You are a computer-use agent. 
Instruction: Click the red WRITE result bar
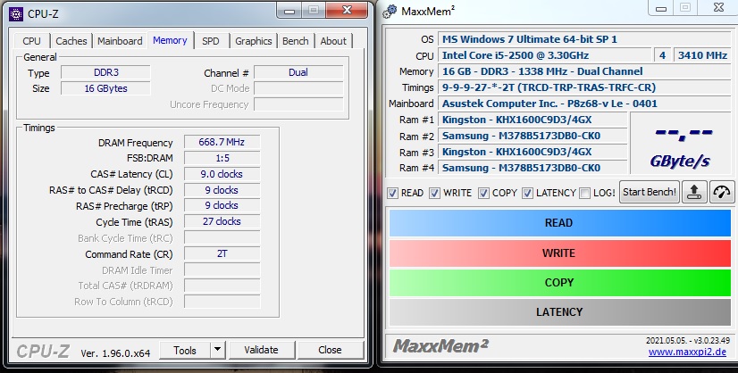coord(559,253)
